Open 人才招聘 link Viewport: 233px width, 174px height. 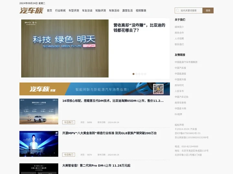click(x=179, y=38)
